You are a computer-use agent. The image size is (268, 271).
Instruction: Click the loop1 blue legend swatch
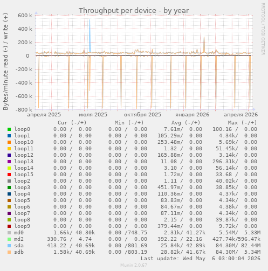coord(9,136)
